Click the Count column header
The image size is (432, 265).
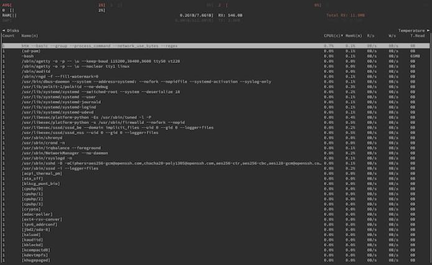8,35
